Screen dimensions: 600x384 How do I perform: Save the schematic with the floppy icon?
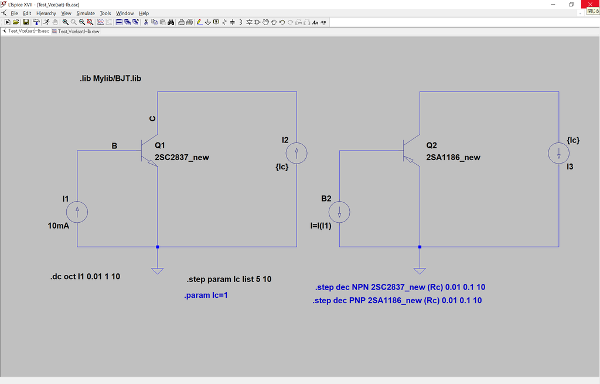point(26,22)
